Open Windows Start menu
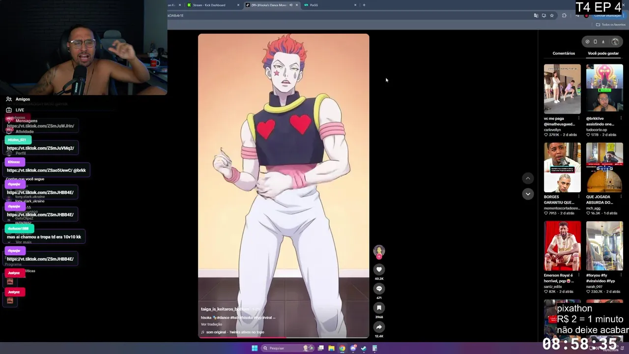 pyautogui.click(x=255, y=348)
